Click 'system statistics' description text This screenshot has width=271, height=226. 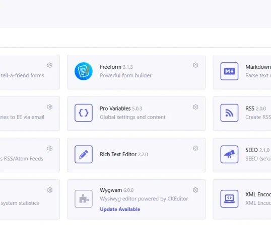pyautogui.click(x=20, y=203)
